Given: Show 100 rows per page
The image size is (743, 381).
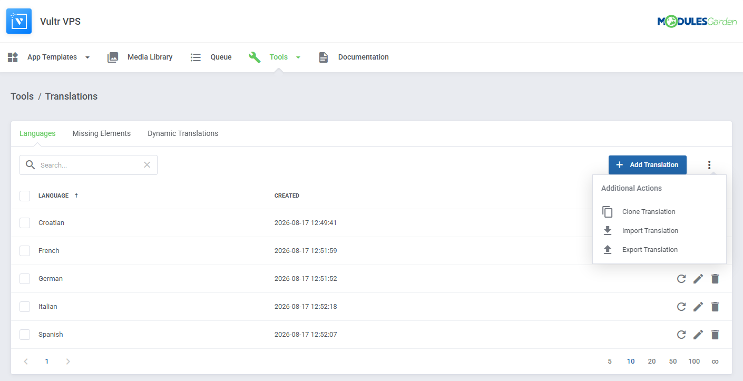Looking at the screenshot, I should click(x=694, y=362).
